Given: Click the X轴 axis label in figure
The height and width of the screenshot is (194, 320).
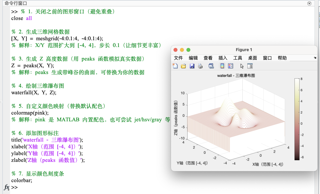Looking at the screenshot, I should click(268, 164).
